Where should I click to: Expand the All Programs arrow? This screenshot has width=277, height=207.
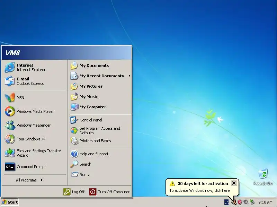42,180
